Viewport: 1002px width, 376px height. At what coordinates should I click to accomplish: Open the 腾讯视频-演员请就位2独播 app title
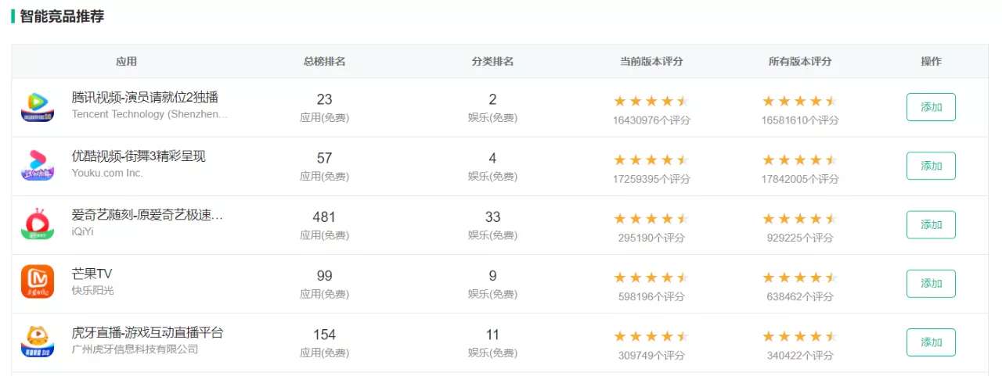[145, 98]
